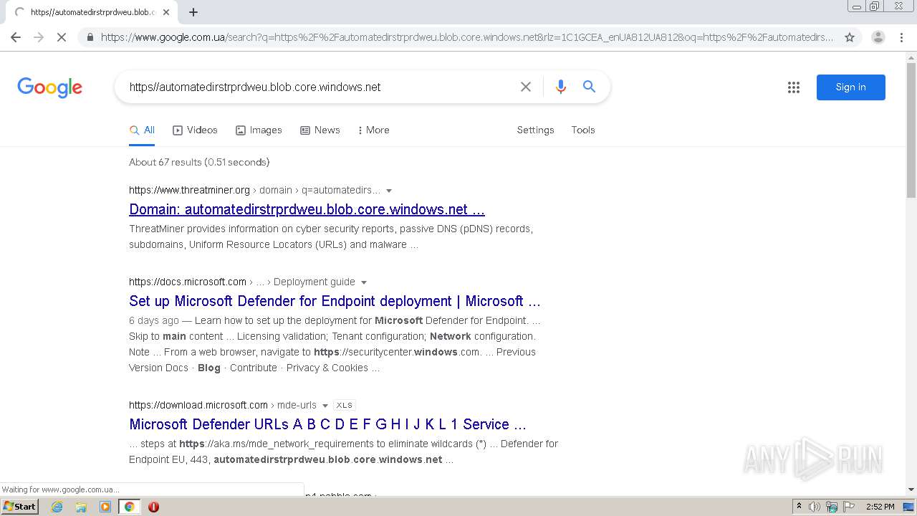Open the media player on the taskbar

pyautogui.click(x=105, y=507)
